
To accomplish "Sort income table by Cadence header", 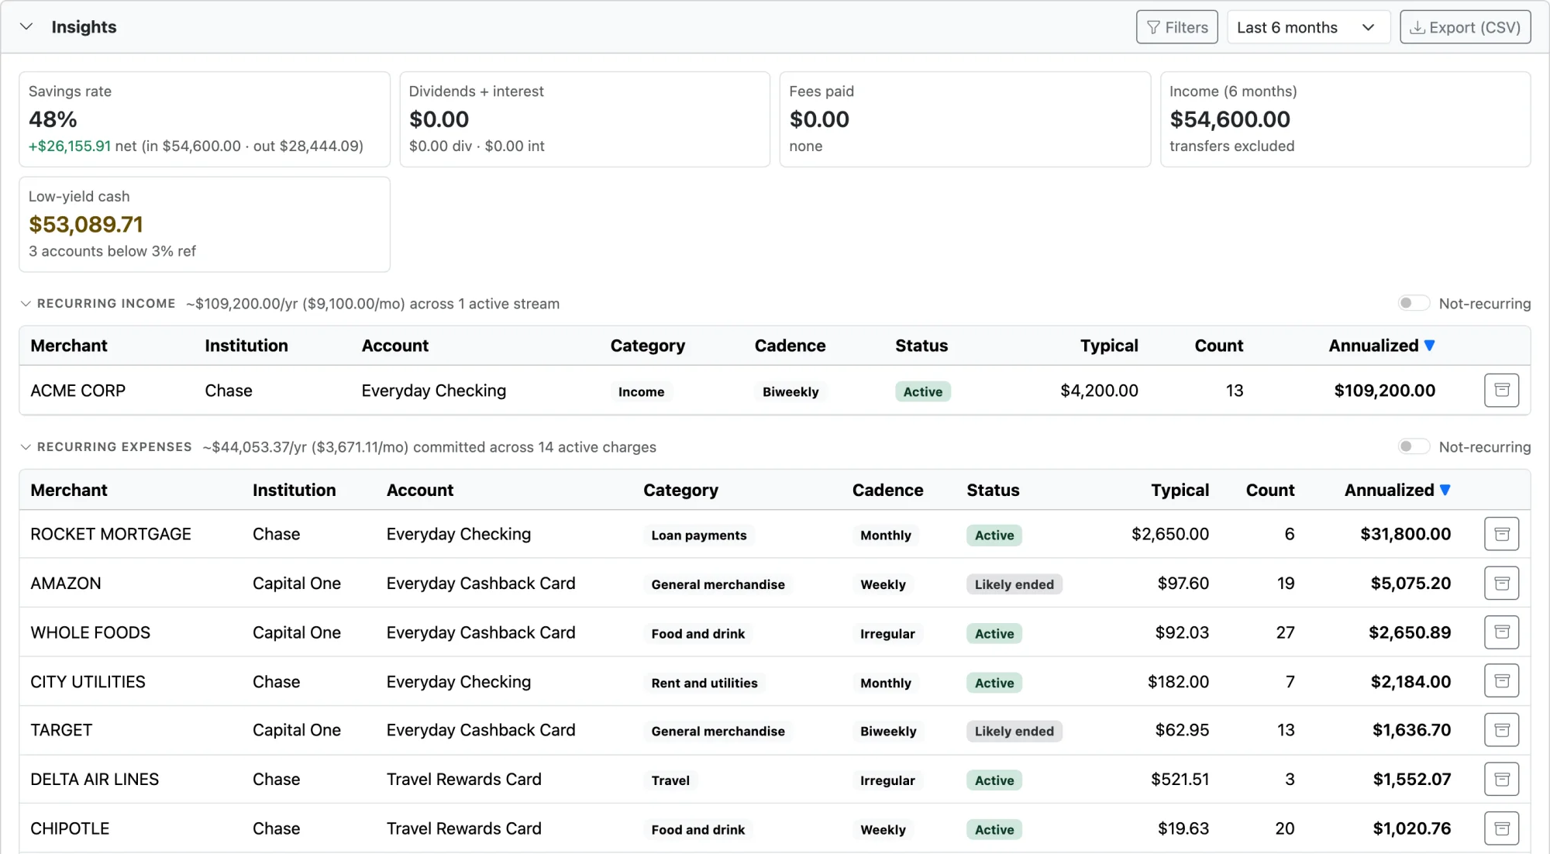I will (x=790, y=346).
